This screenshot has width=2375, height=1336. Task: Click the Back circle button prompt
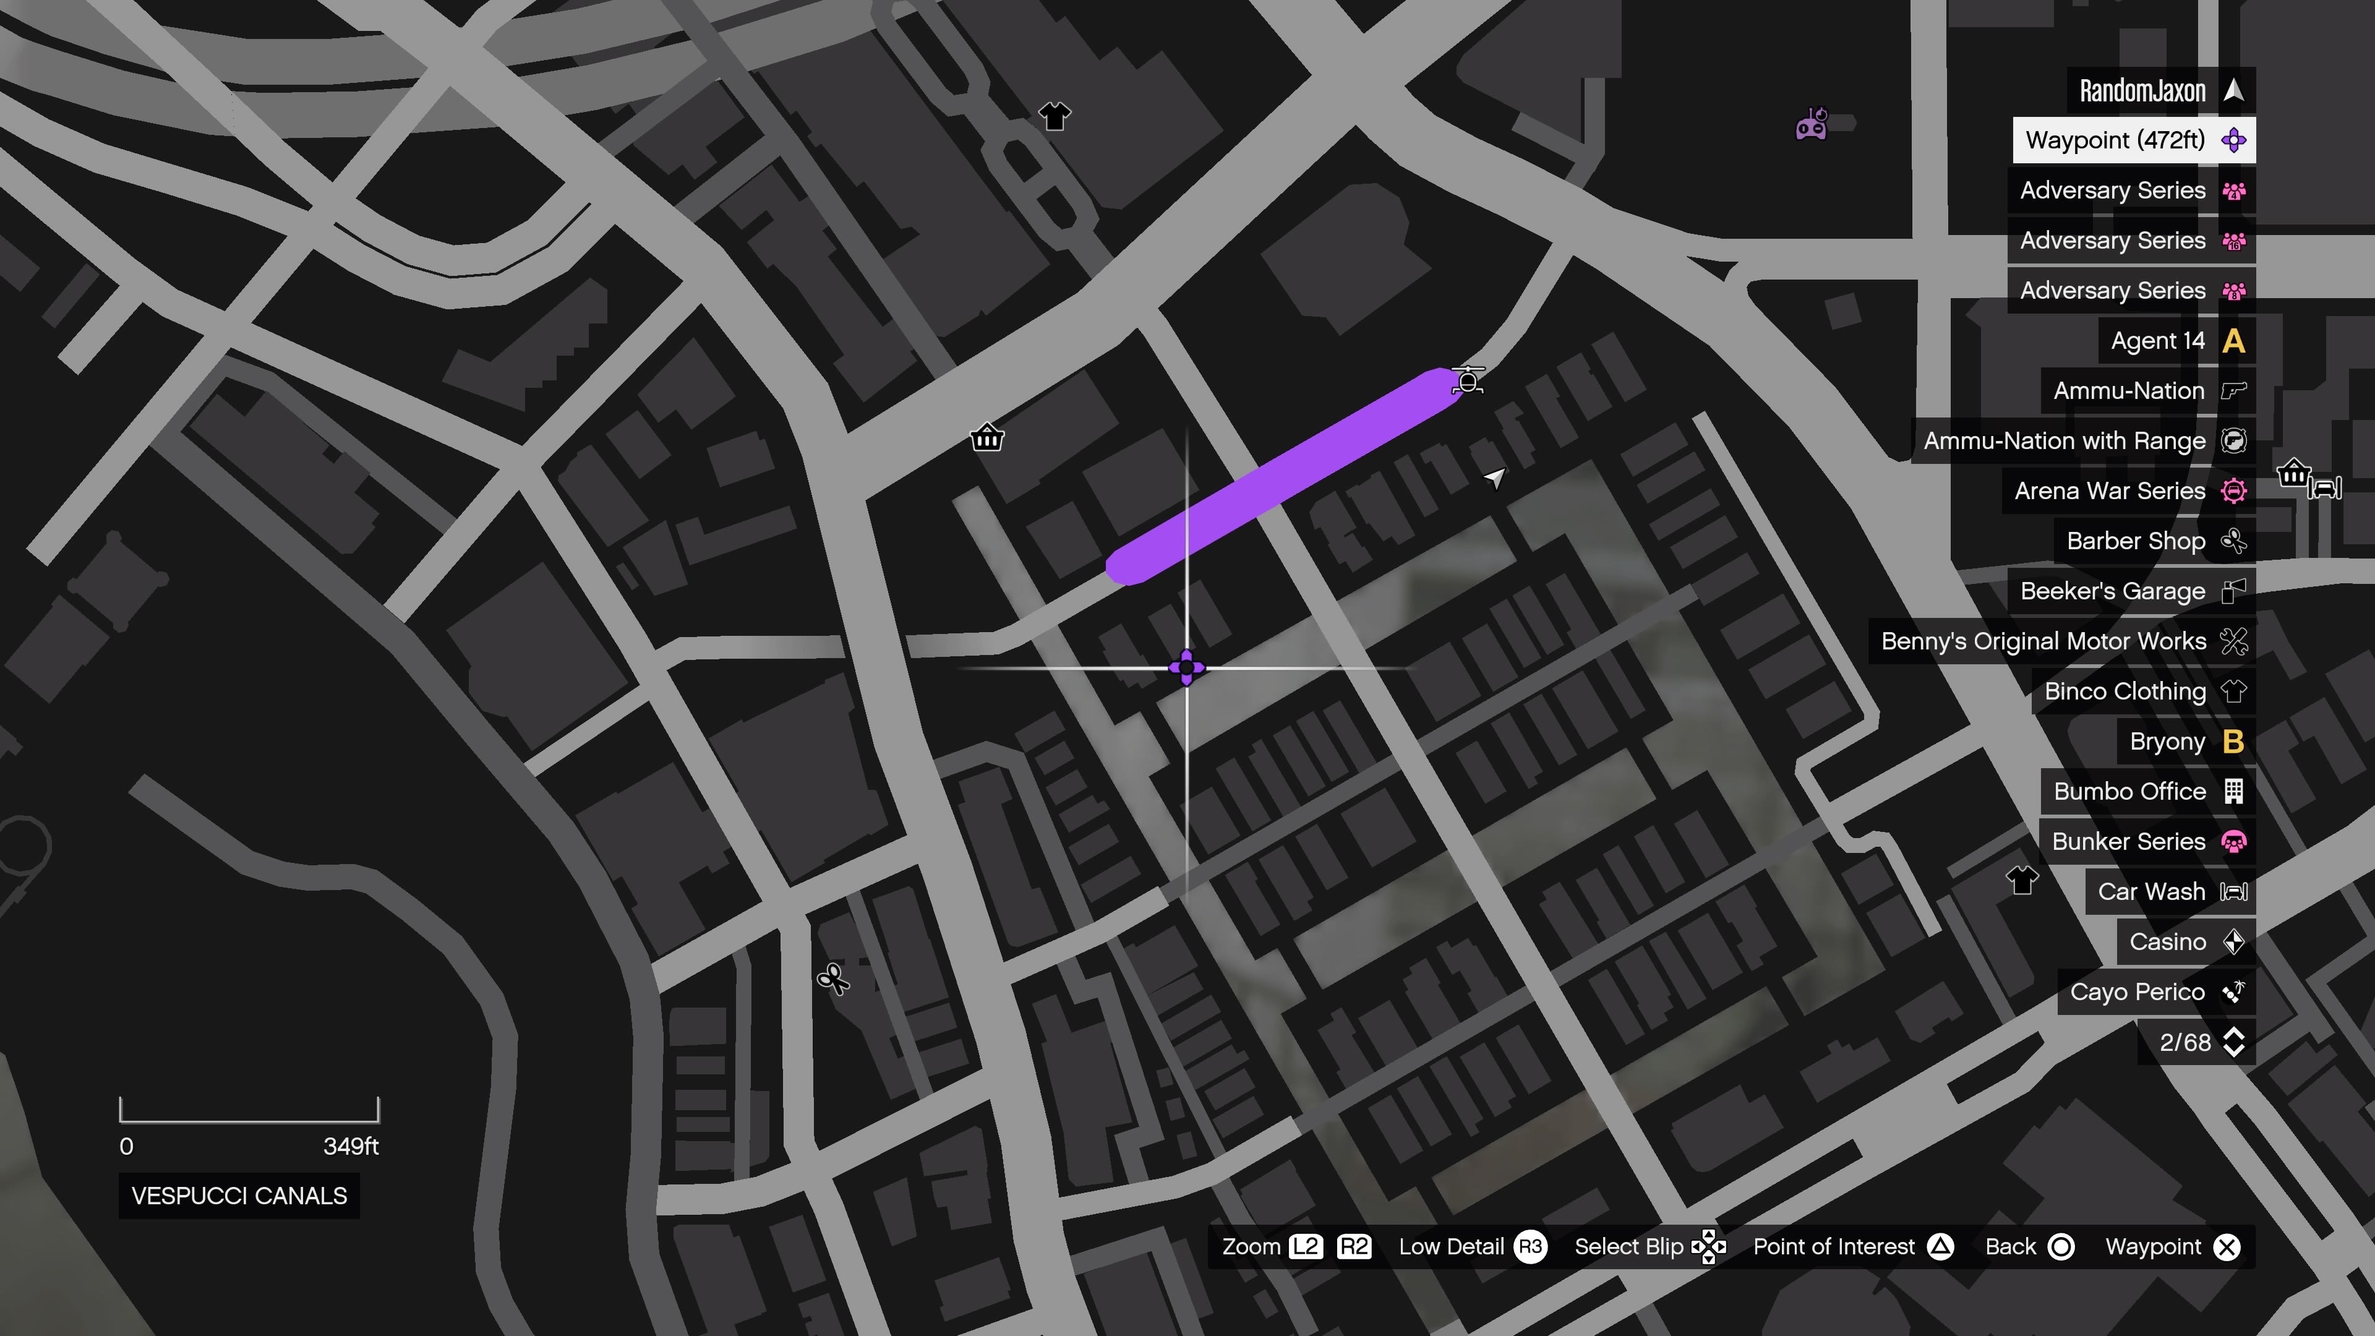(2061, 1246)
